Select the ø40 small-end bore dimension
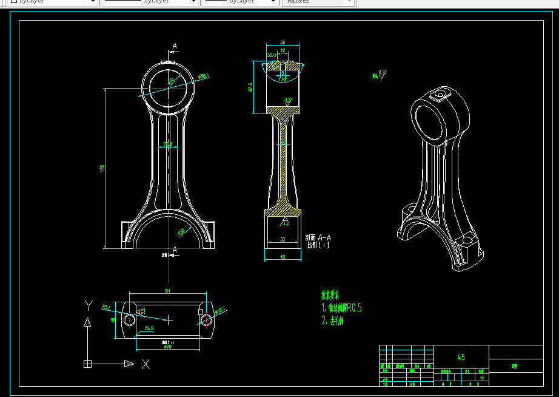 click(x=171, y=81)
